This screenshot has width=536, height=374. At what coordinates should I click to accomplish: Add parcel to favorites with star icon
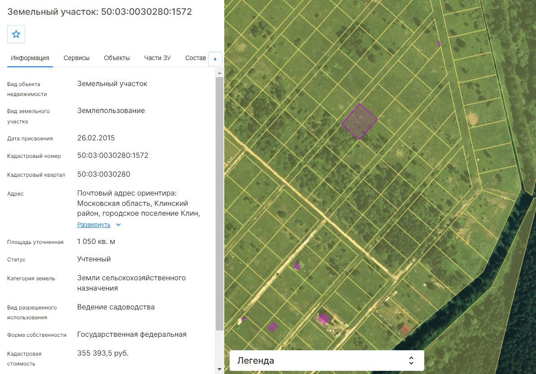(x=16, y=34)
